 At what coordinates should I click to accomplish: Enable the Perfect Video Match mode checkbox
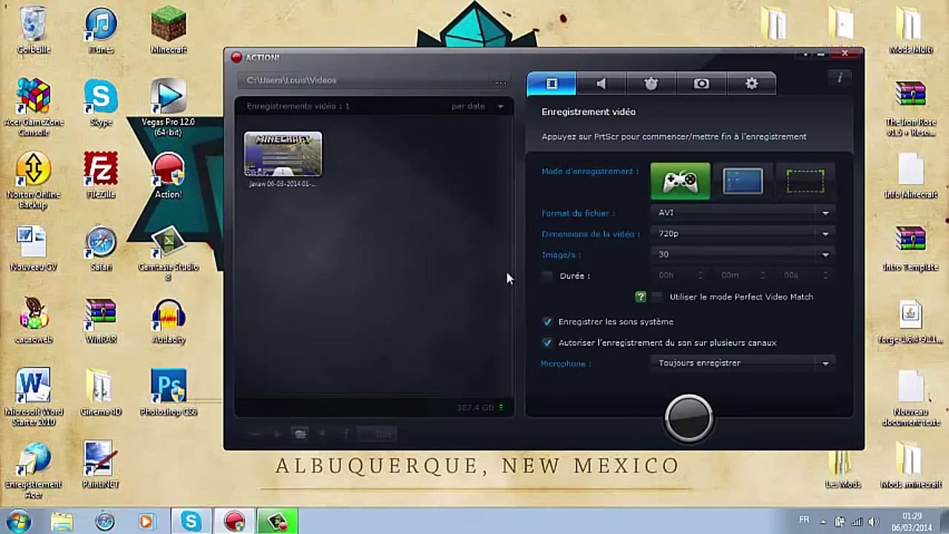click(x=657, y=297)
